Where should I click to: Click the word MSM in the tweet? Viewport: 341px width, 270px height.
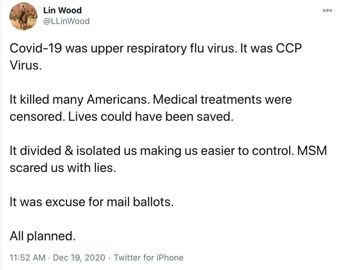tap(312, 151)
